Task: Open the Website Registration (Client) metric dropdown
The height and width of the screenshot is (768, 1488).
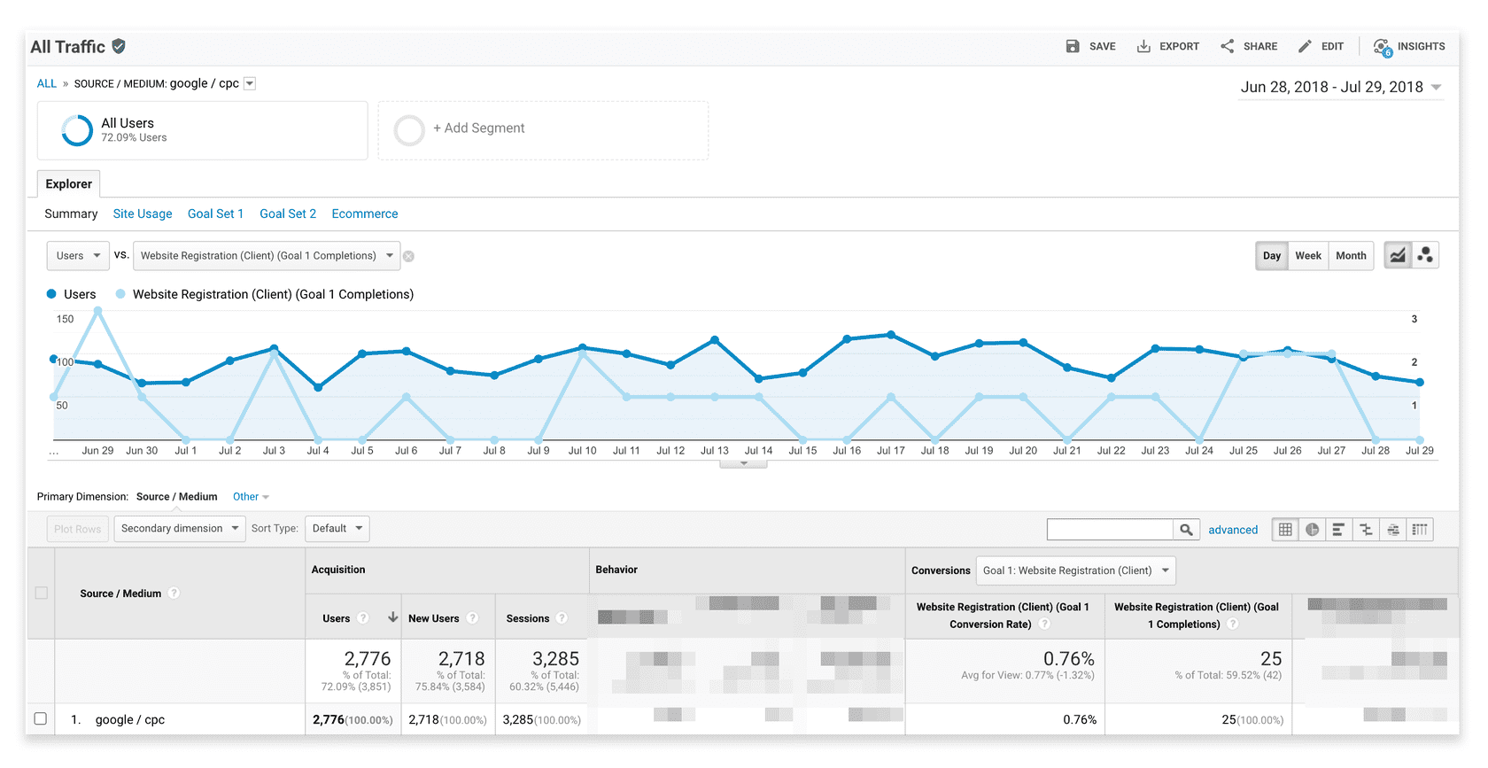Action: click(267, 256)
